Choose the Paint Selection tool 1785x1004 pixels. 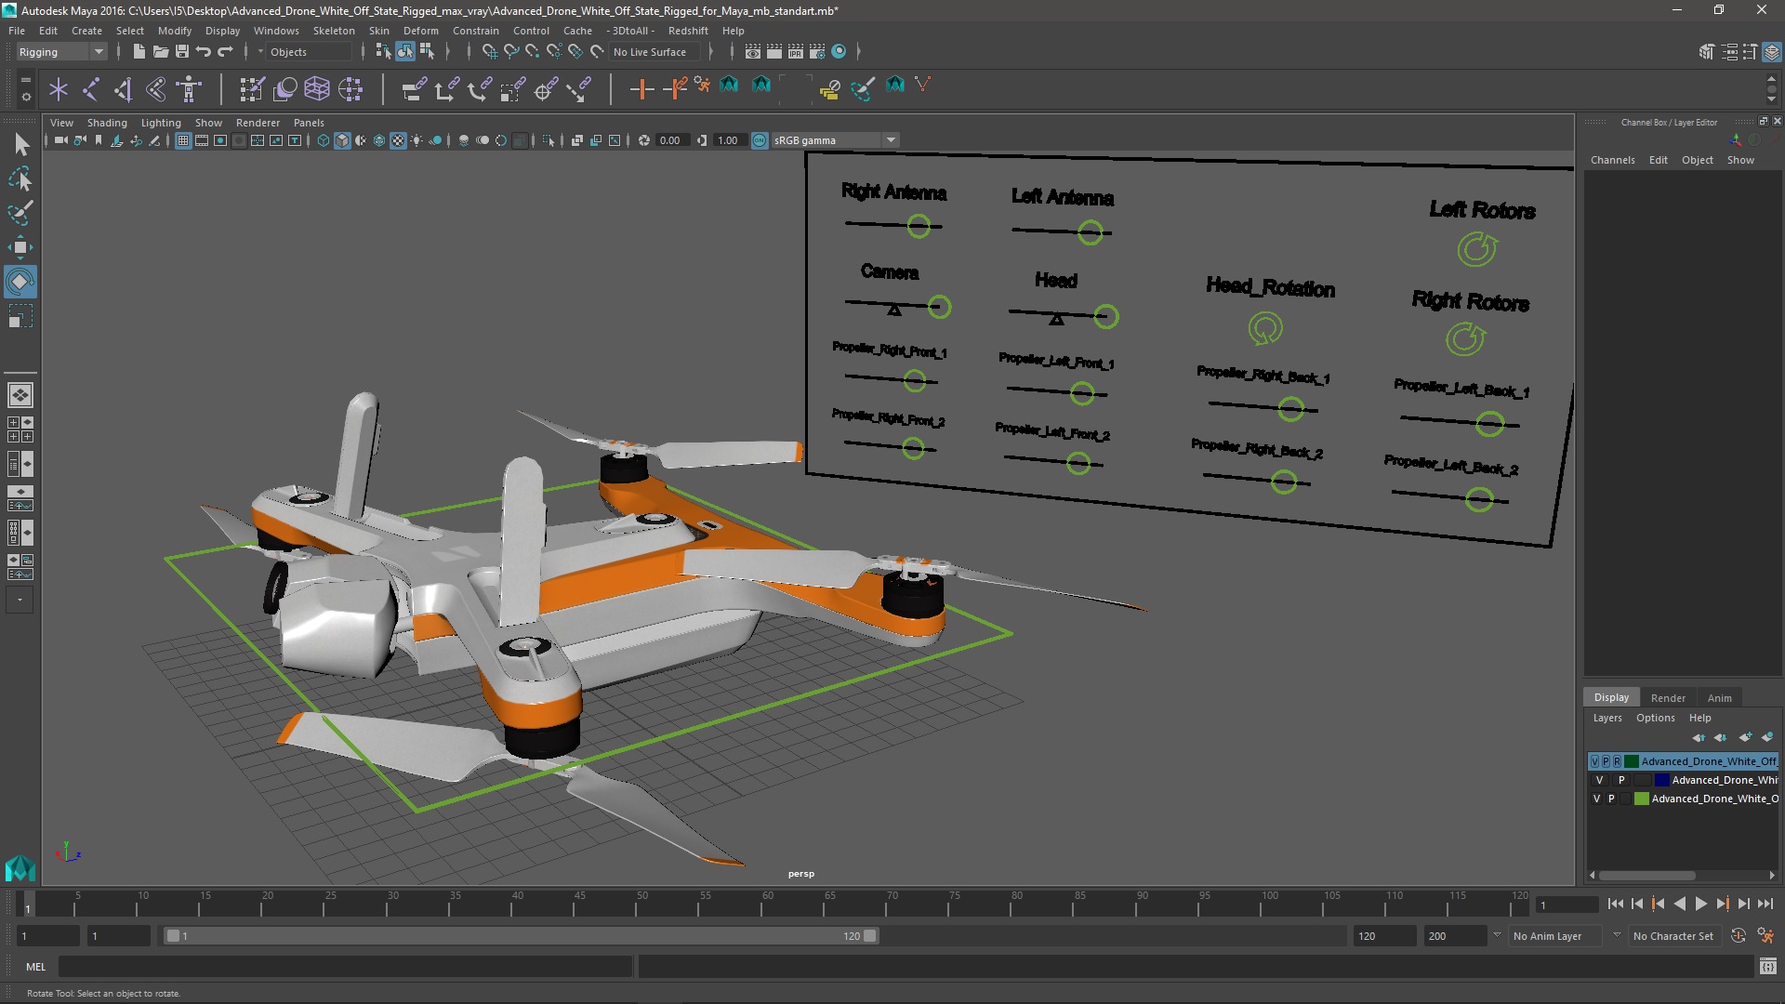[x=20, y=213]
